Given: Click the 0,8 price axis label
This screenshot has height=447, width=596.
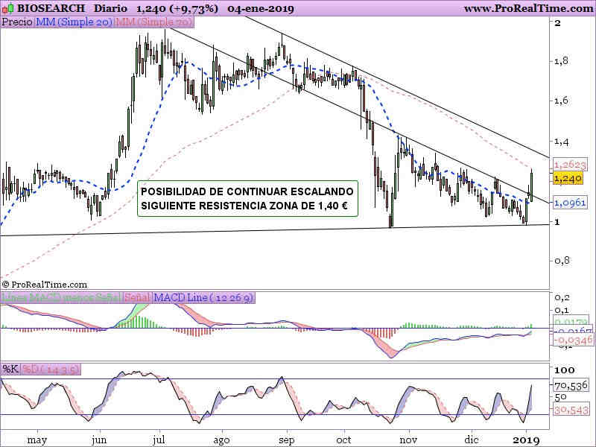Looking at the screenshot, I should [x=562, y=261].
